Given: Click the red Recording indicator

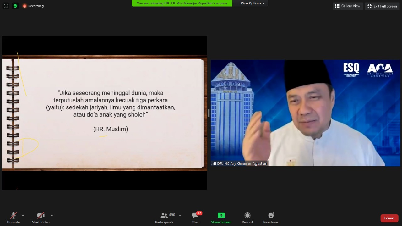Looking at the screenshot, I should pos(33,6).
